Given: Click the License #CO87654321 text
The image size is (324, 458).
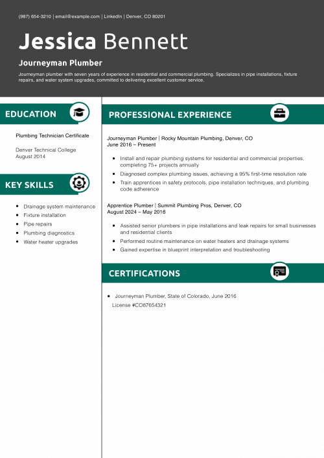Looking at the screenshot, I should click(139, 305).
